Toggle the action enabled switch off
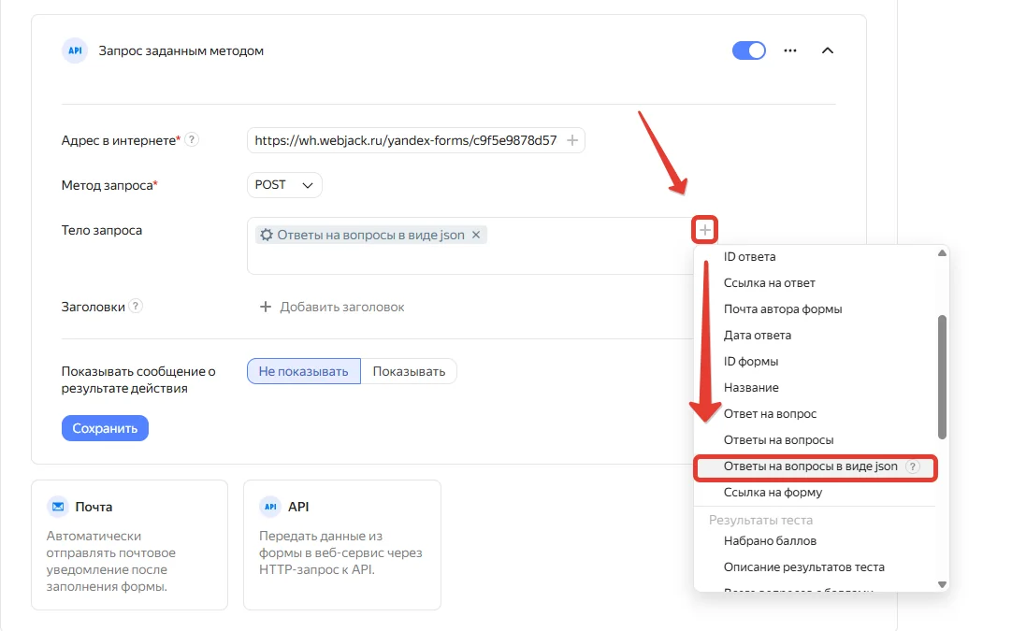Image resolution: width=1026 pixels, height=631 pixels. pos(748,50)
